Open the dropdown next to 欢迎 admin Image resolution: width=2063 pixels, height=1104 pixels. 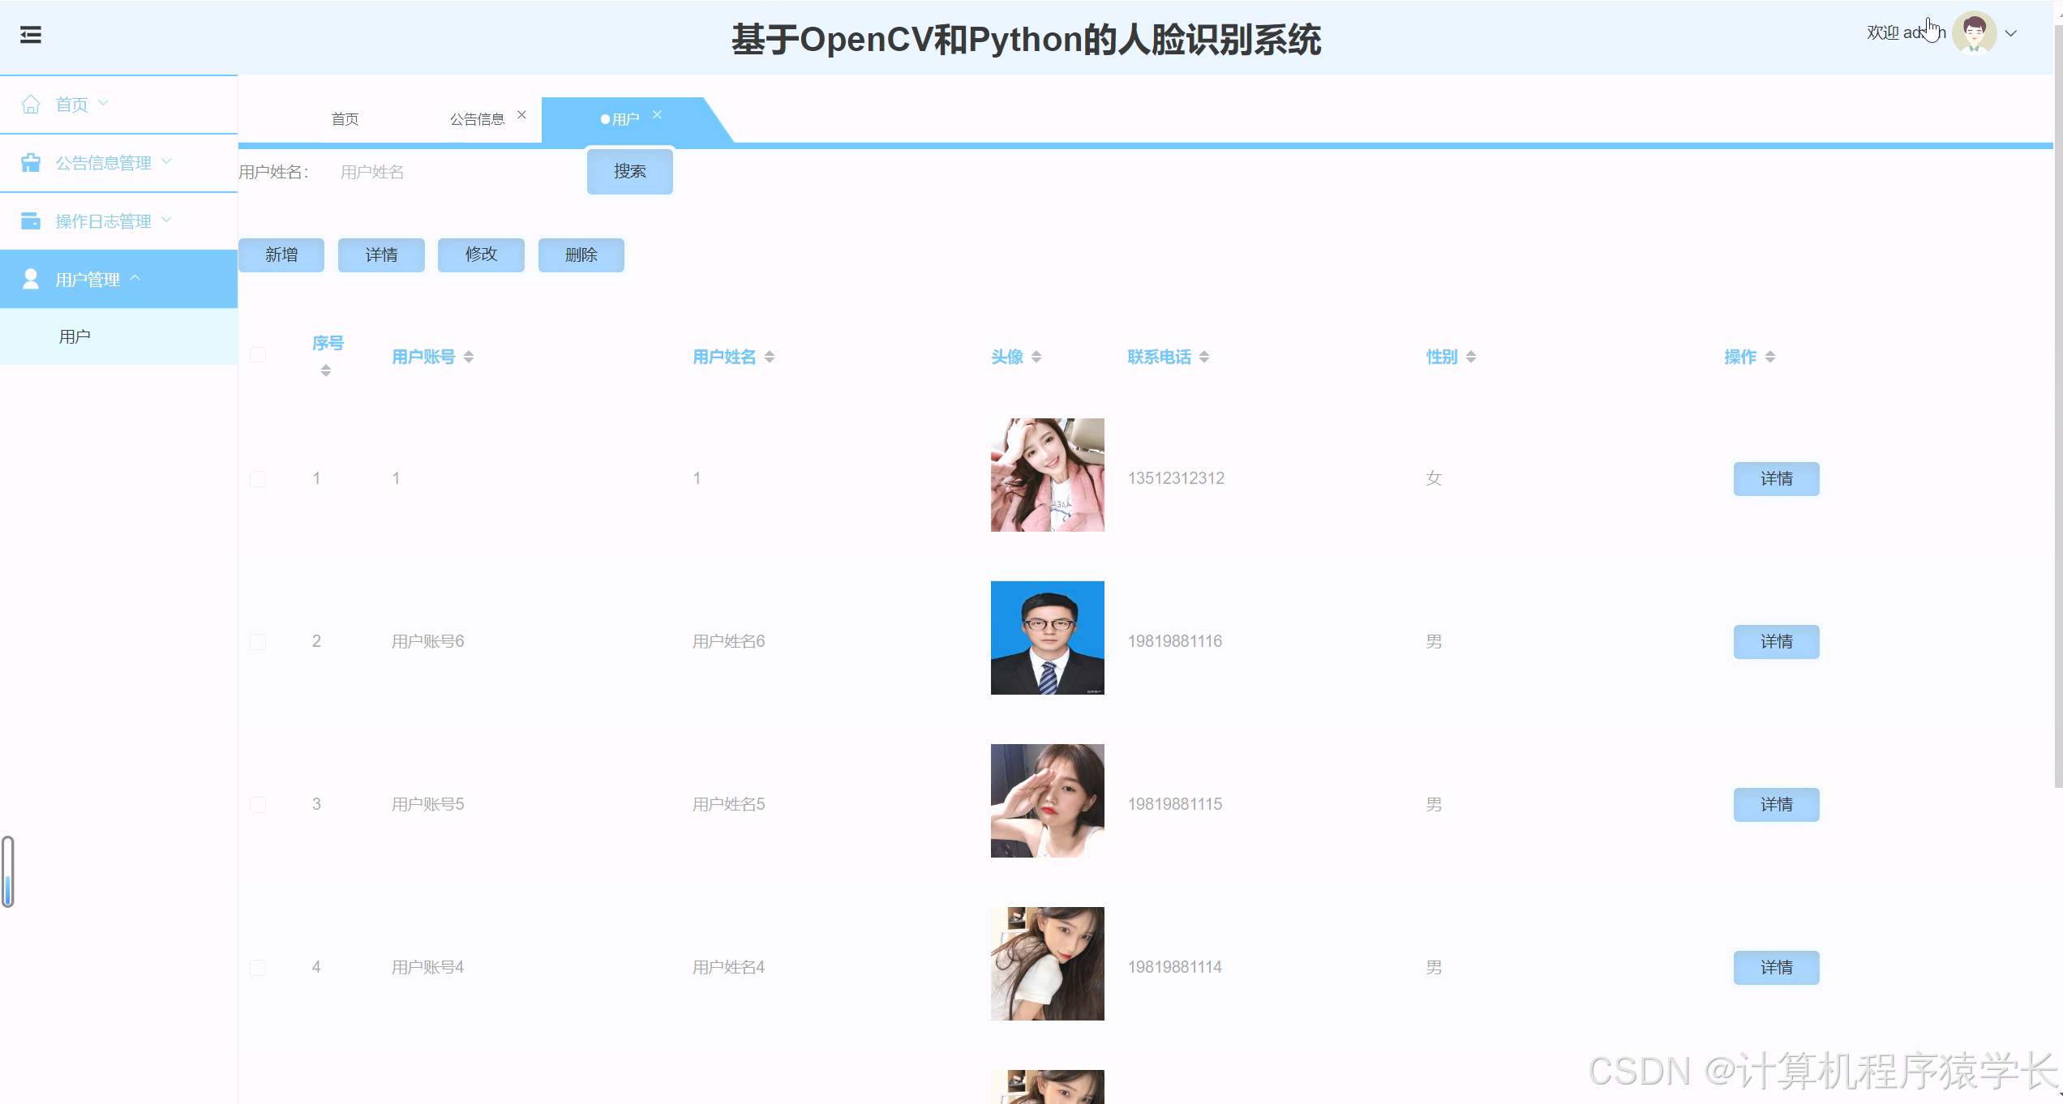tap(2010, 34)
